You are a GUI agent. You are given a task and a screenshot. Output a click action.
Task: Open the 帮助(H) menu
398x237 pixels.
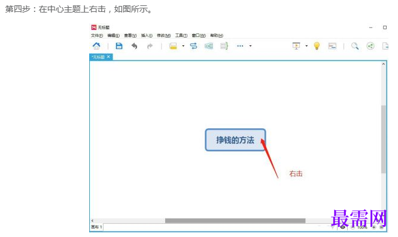(x=217, y=35)
